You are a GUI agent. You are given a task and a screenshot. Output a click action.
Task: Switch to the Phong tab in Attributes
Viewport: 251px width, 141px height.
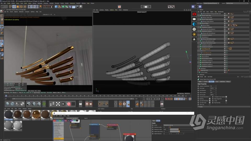point(228,82)
